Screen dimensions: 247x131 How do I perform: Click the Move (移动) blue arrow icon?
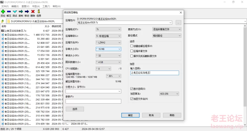tap(27, 11)
